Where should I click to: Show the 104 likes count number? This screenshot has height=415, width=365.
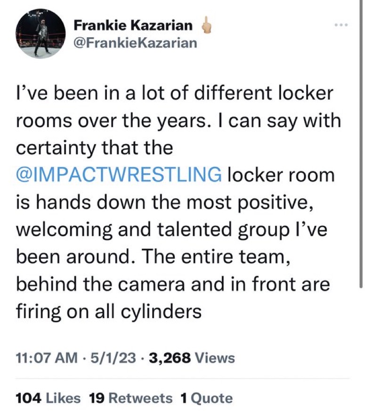pos(28,398)
